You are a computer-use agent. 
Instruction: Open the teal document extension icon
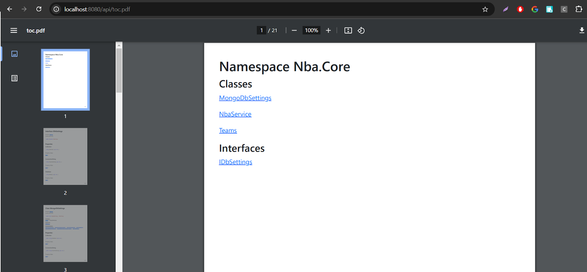549,9
